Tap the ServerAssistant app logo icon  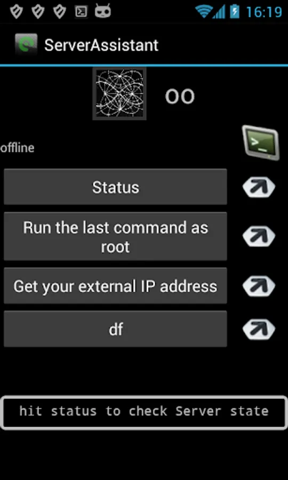[26, 45]
